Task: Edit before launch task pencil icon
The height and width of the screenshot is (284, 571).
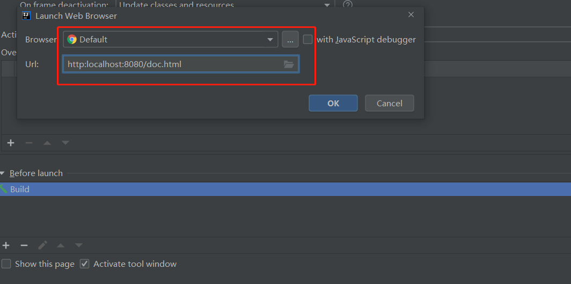Action: click(x=42, y=245)
